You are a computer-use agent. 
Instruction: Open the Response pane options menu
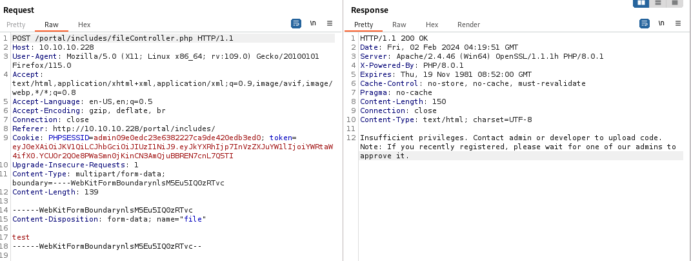click(x=677, y=24)
